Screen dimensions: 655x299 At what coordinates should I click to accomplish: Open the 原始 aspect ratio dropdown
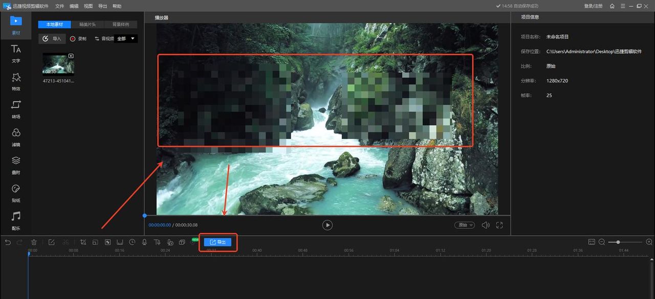click(x=464, y=225)
